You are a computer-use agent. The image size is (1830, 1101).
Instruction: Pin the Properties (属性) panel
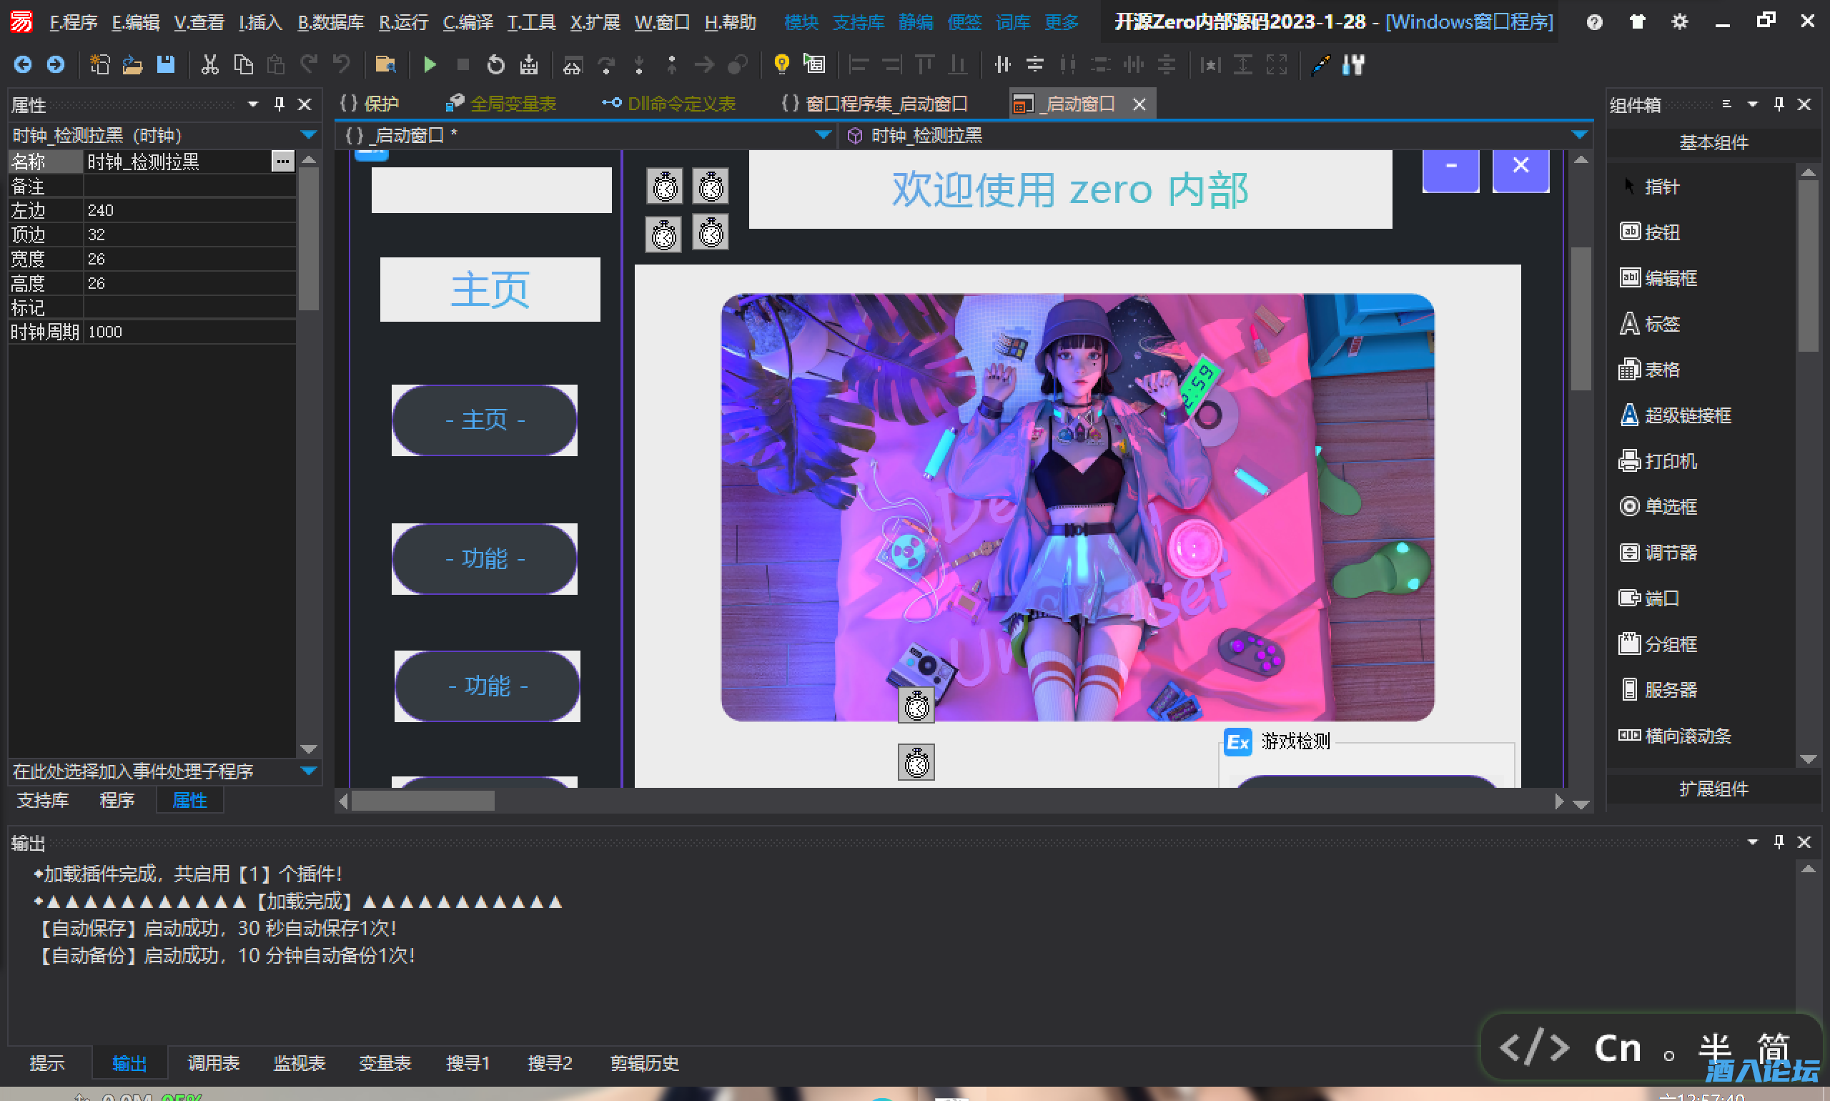click(x=280, y=104)
